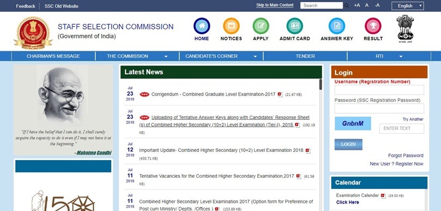Screen dimensions: 441x211
Task: Click the GnbnM captcha image
Action: coord(353,123)
